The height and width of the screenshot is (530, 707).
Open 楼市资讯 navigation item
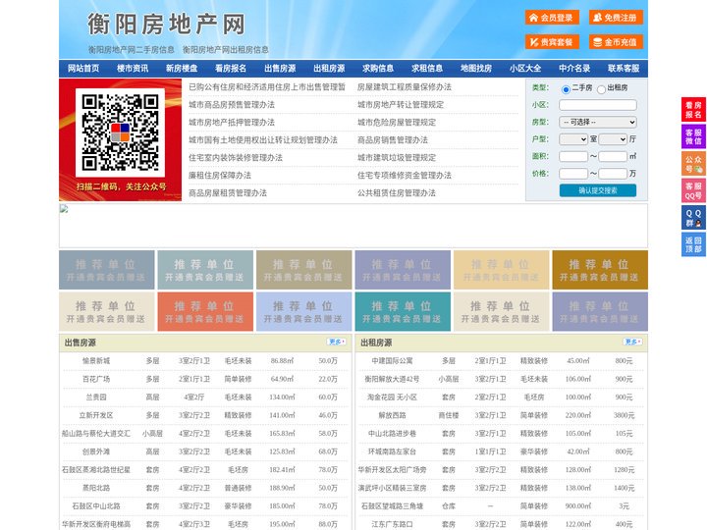[133, 69]
